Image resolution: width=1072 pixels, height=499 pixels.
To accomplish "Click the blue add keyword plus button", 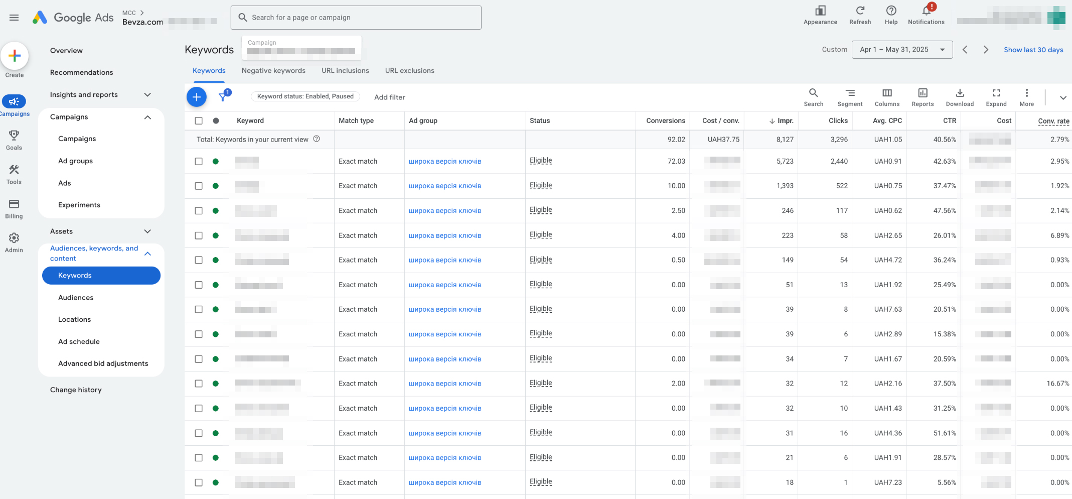I will tap(197, 97).
